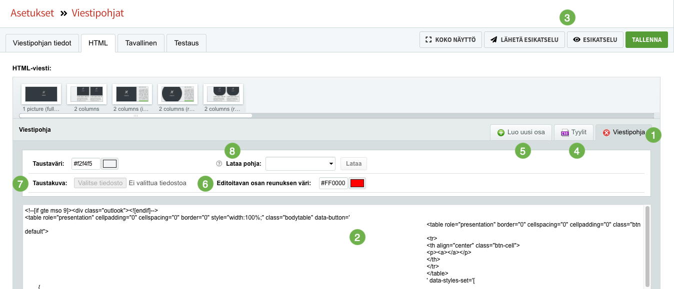Open the Esikatselu preview
The width and height of the screenshot is (674, 289).
click(x=595, y=39)
